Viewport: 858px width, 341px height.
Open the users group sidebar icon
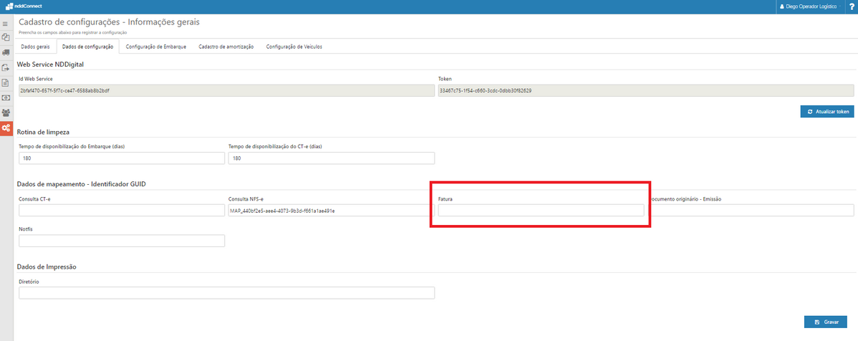(6, 112)
